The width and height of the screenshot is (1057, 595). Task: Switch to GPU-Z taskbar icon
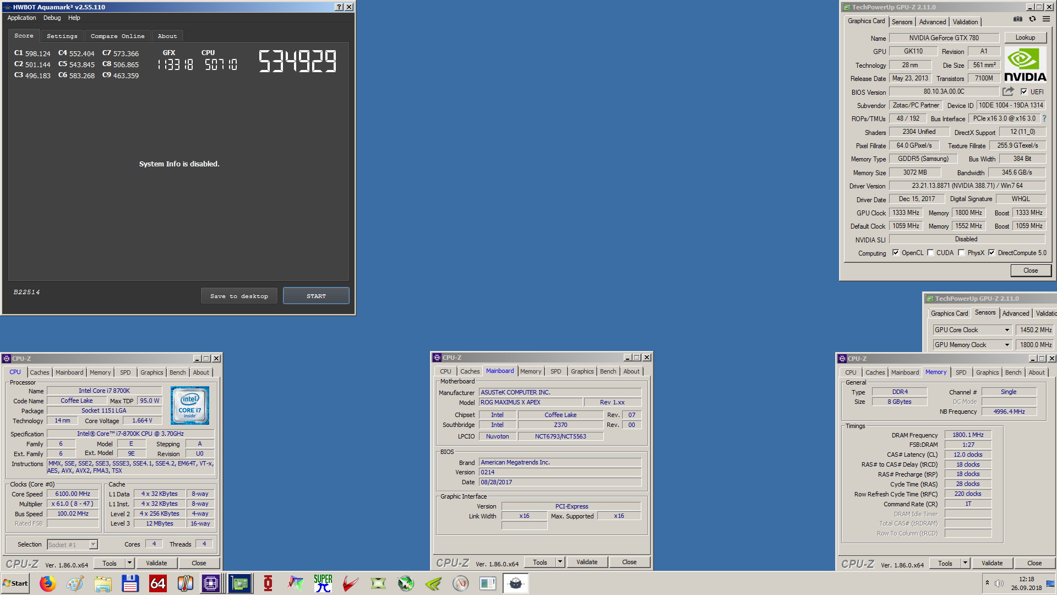click(x=240, y=583)
